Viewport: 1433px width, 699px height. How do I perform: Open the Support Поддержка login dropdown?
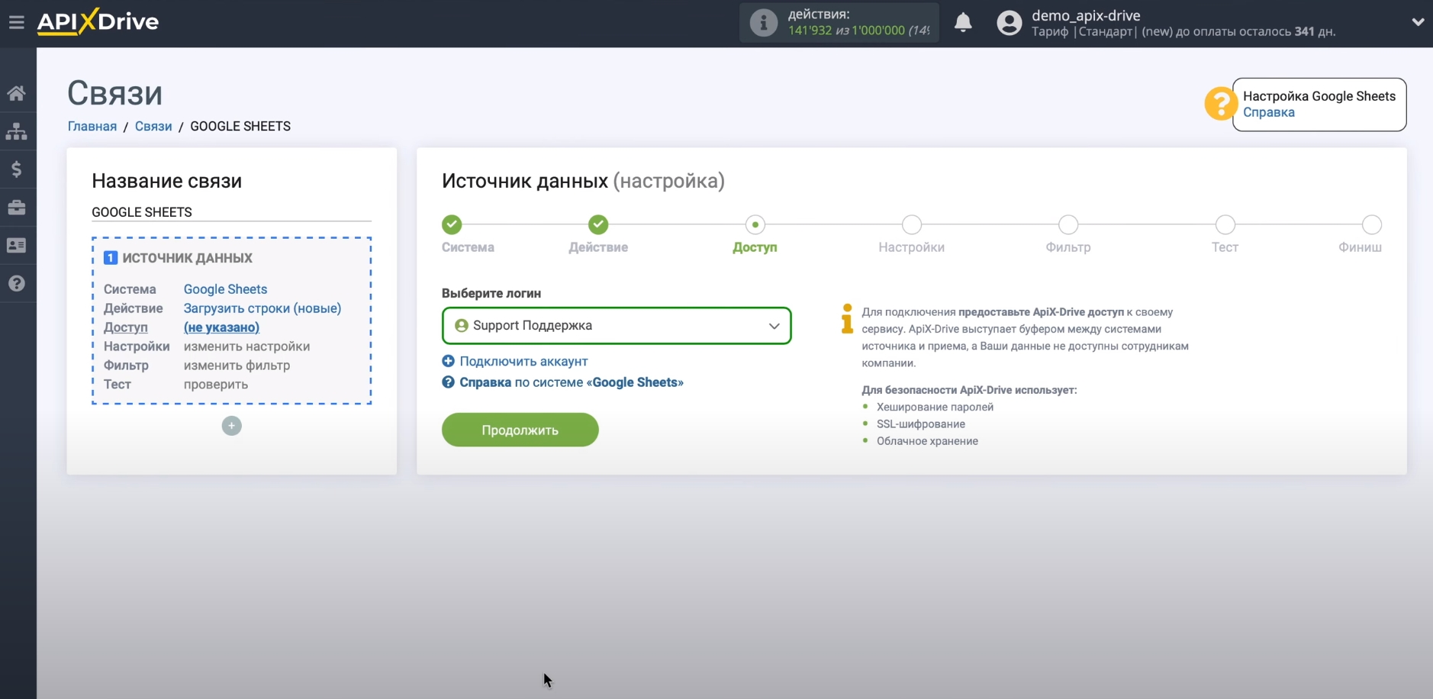617,326
